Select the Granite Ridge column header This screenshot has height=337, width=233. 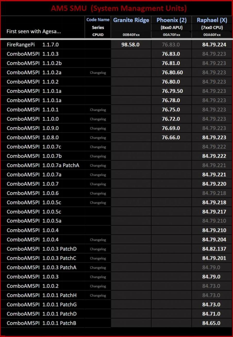(131, 20)
